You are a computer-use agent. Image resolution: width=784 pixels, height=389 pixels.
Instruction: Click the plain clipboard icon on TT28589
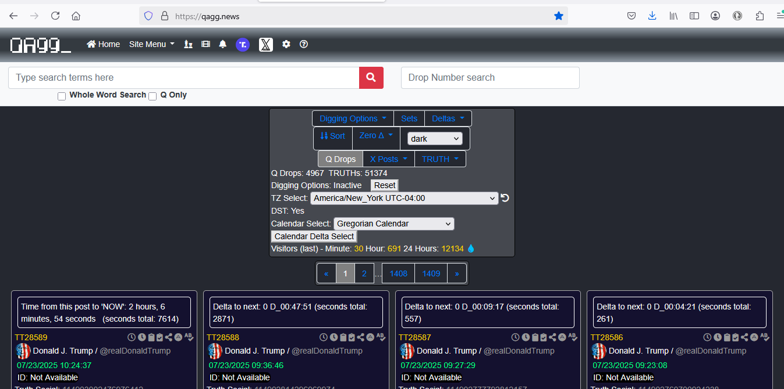pyautogui.click(x=151, y=337)
